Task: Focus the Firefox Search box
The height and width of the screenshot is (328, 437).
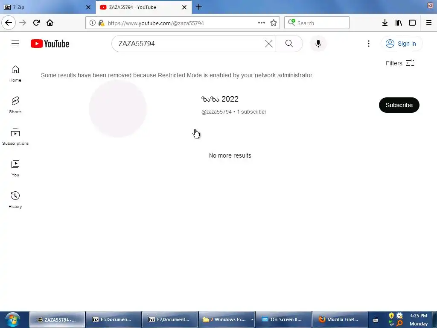Action: tap(317, 23)
